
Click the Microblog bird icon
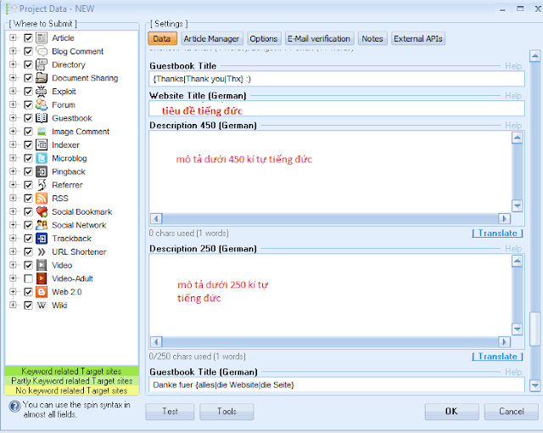[42, 158]
